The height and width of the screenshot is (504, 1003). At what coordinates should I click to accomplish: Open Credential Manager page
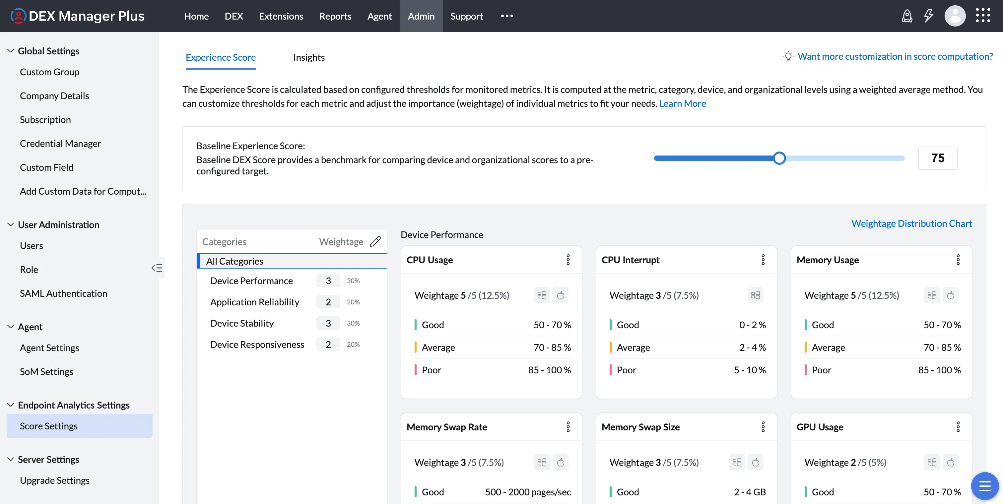click(60, 144)
